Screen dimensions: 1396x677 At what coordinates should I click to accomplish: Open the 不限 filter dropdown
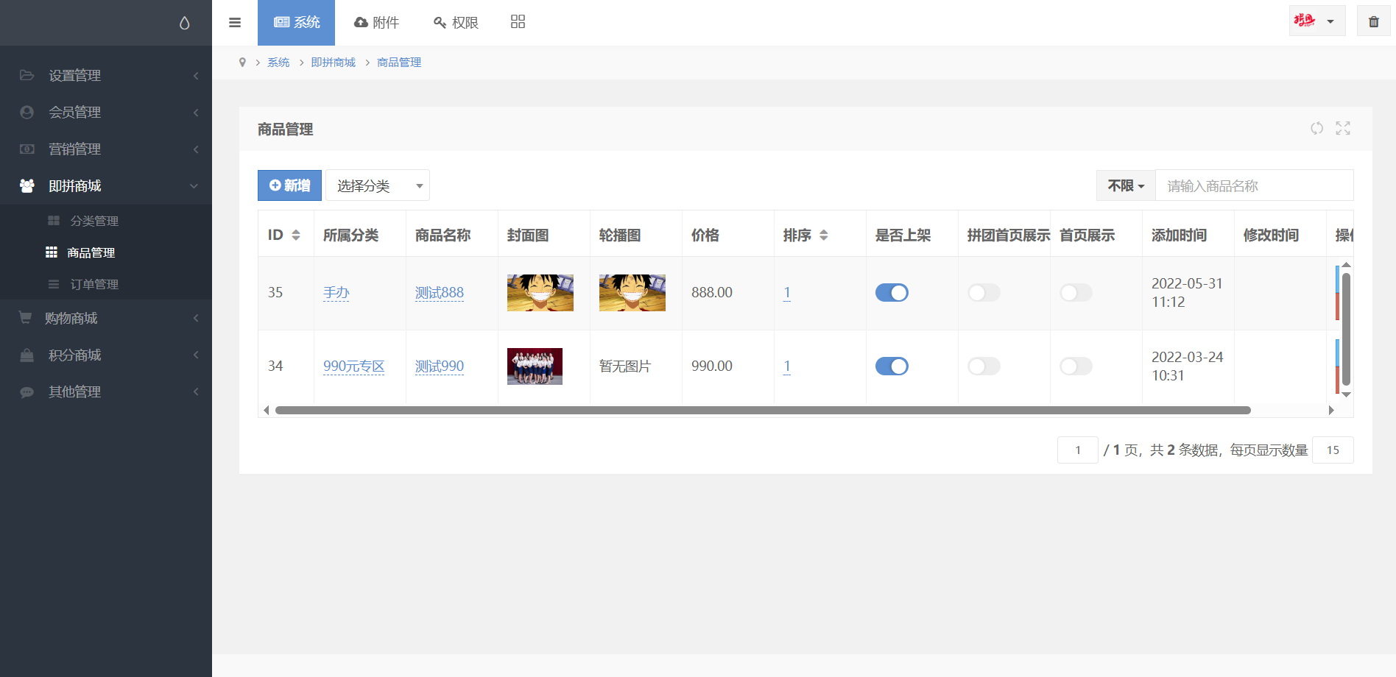(x=1126, y=185)
